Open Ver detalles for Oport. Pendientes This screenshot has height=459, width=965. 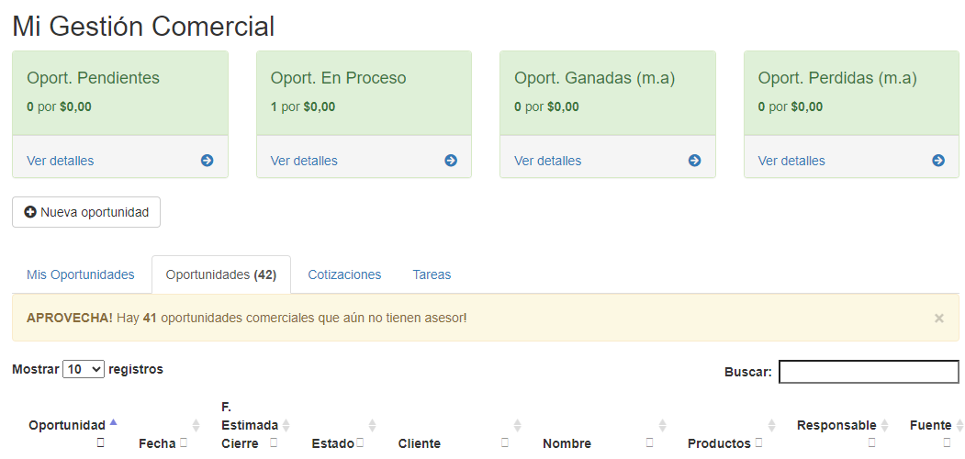61,161
